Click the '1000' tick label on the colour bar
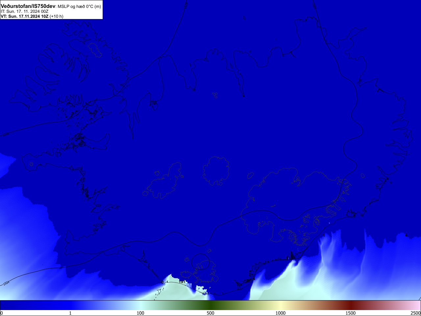 pos(281,313)
